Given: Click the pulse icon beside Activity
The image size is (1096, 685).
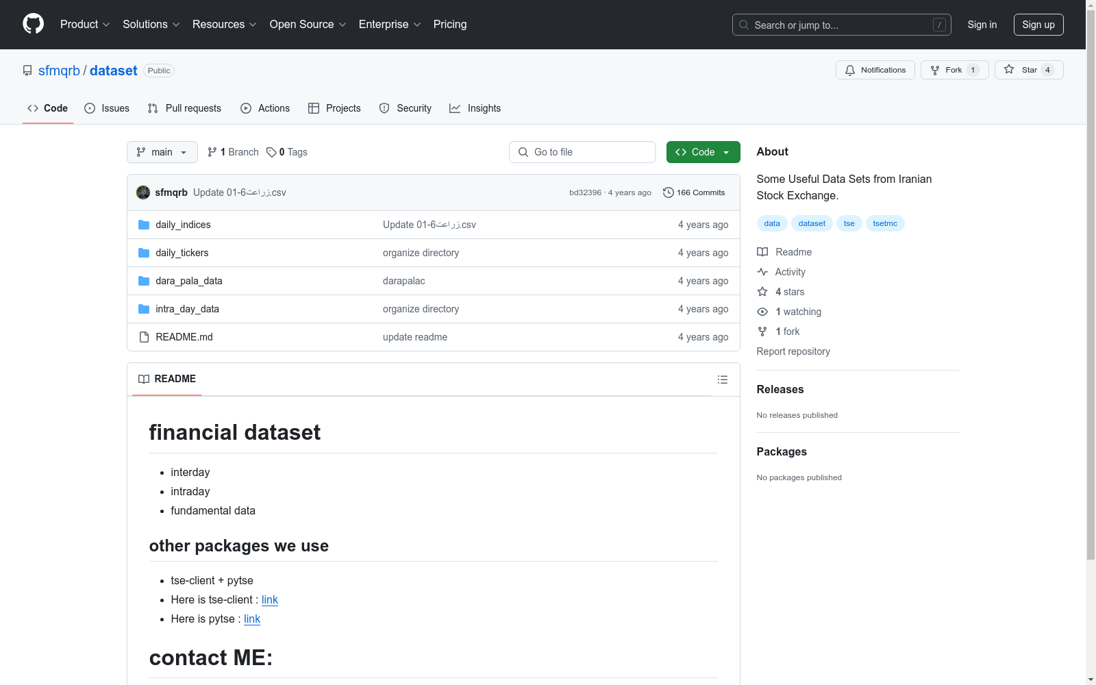Looking at the screenshot, I should tap(762, 272).
